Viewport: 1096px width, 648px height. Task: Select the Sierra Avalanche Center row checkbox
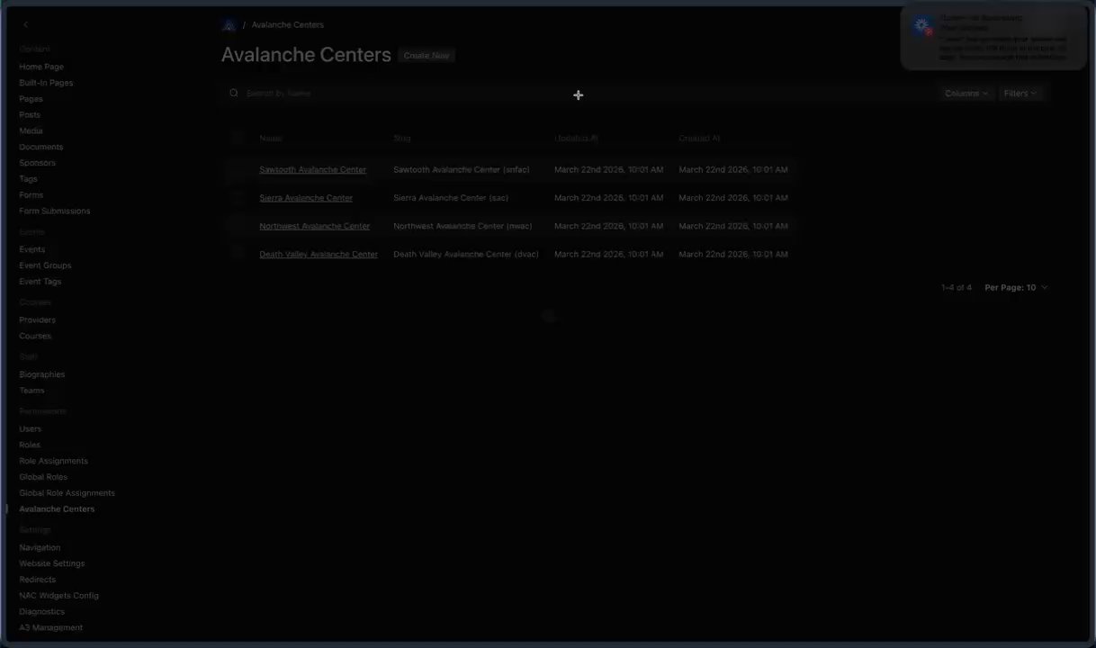click(238, 198)
